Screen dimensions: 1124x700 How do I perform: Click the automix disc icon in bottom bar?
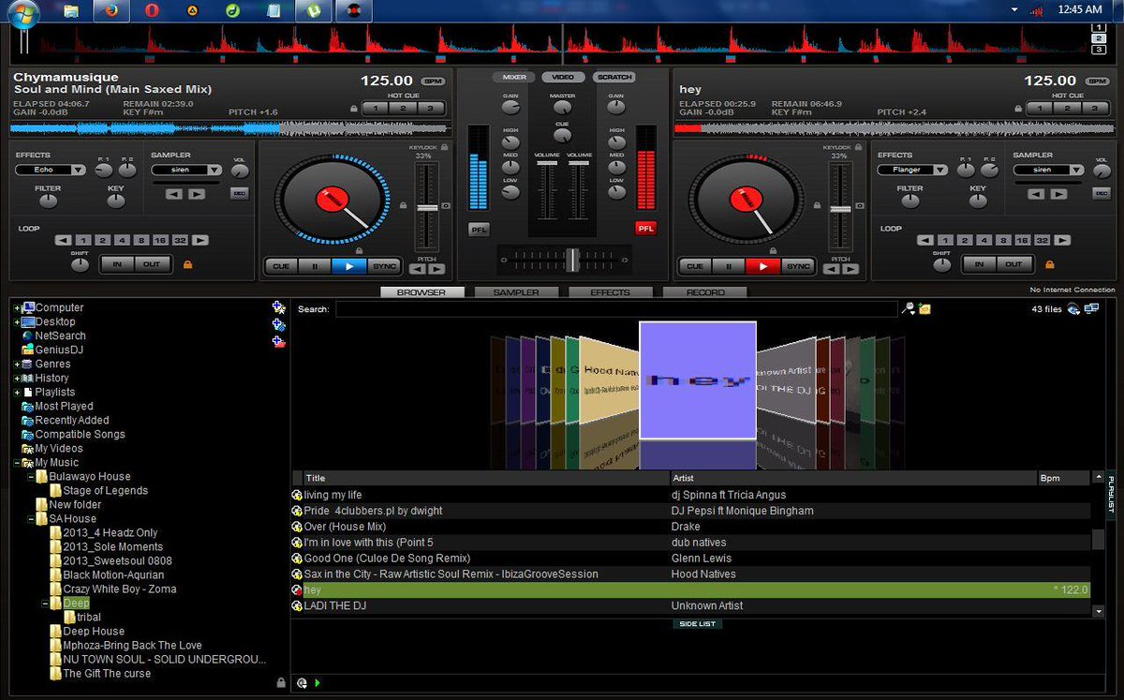pos(302,683)
